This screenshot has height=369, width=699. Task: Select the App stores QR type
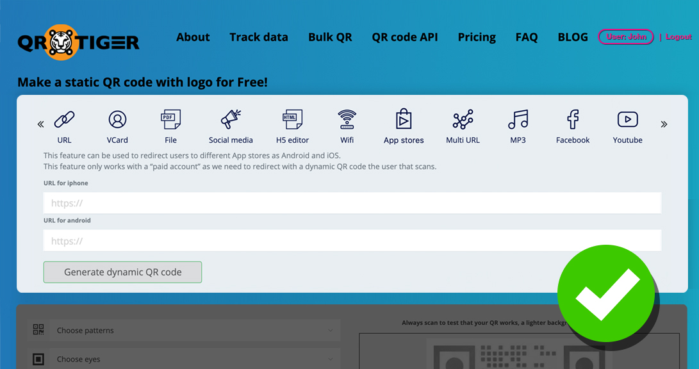(x=404, y=125)
